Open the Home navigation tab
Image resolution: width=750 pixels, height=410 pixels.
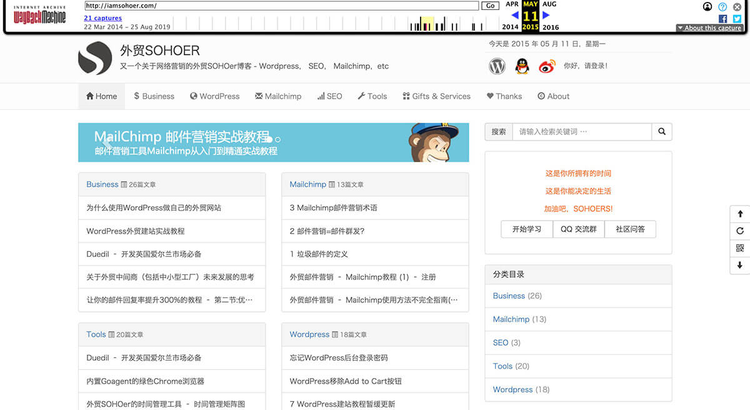[102, 96]
